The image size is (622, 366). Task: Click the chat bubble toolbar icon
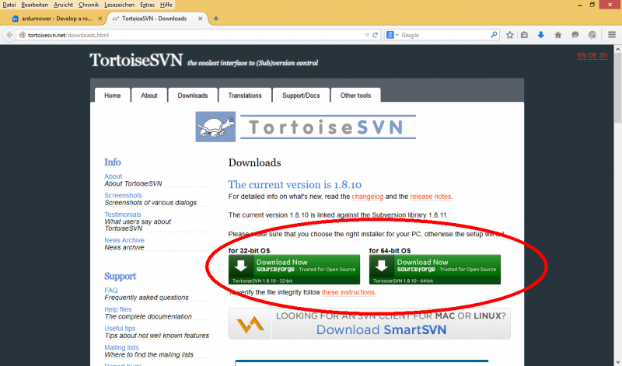[x=575, y=35]
